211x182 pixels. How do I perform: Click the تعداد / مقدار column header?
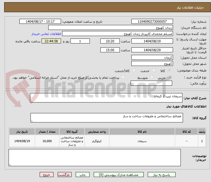click(47, 132)
